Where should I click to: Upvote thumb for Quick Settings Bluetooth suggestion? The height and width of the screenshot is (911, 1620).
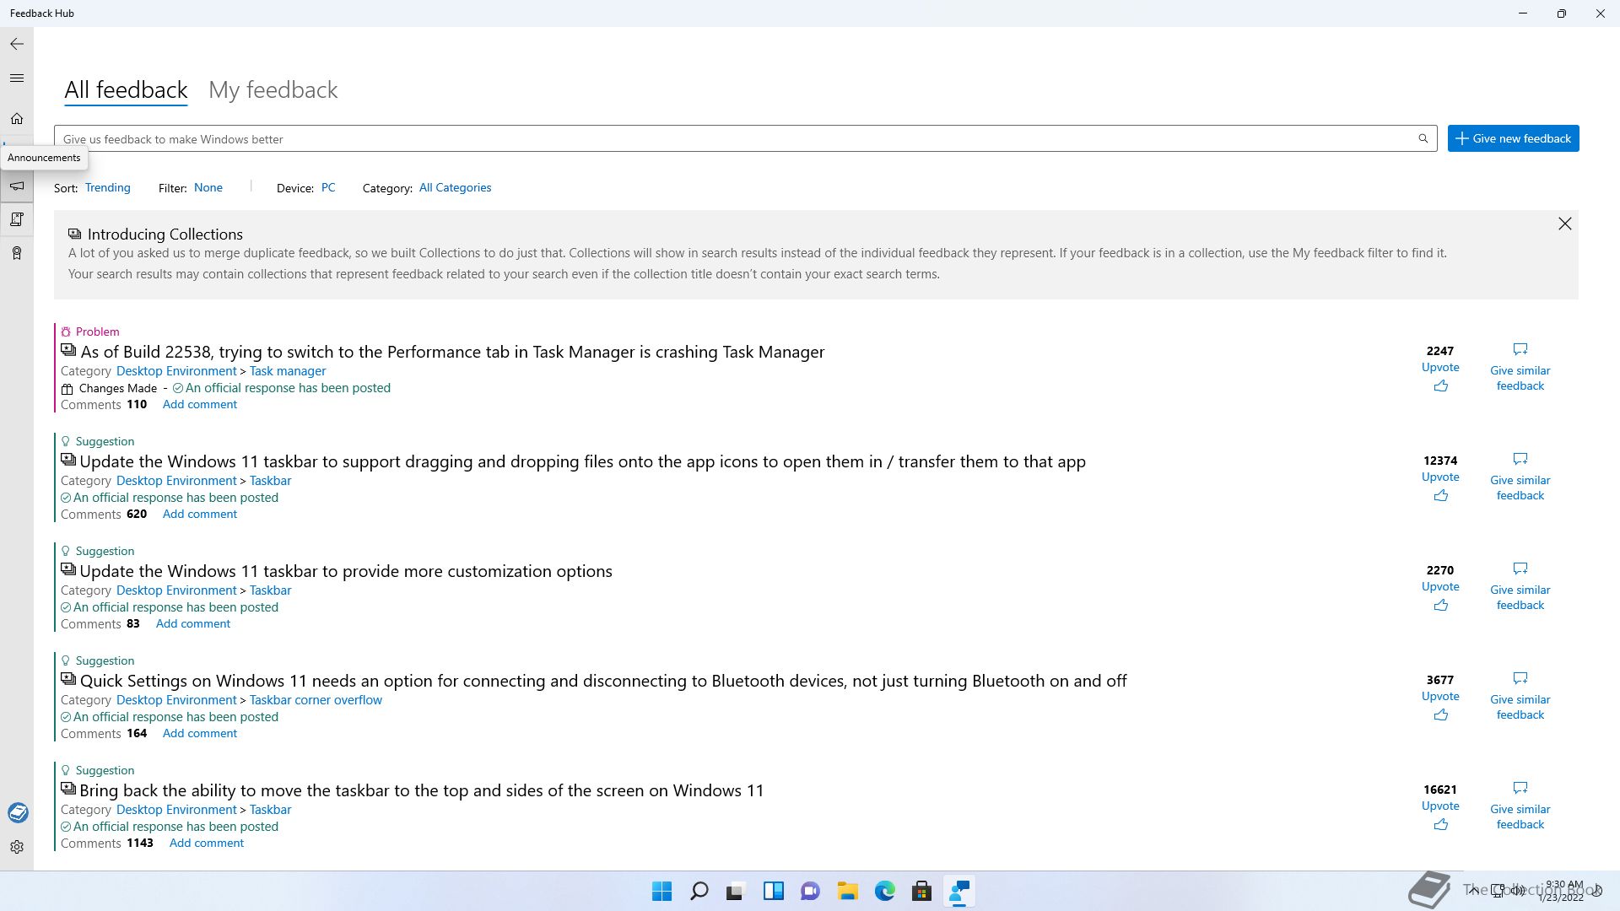pyautogui.click(x=1440, y=715)
